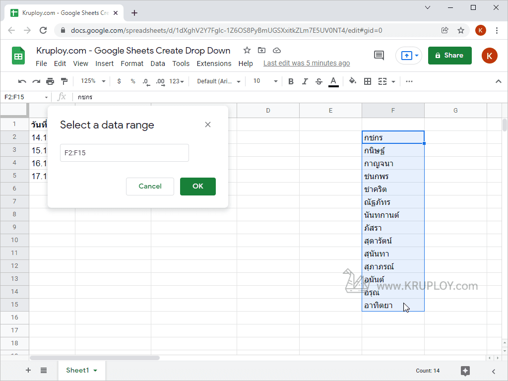Open the Google Sheets home logo

click(x=18, y=56)
